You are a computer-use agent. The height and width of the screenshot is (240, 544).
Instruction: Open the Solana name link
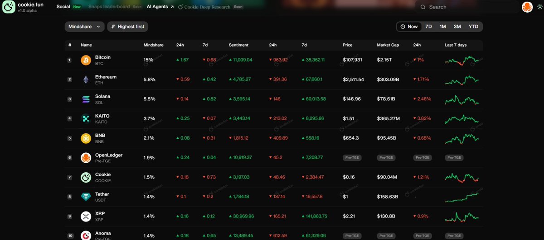(x=102, y=96)
